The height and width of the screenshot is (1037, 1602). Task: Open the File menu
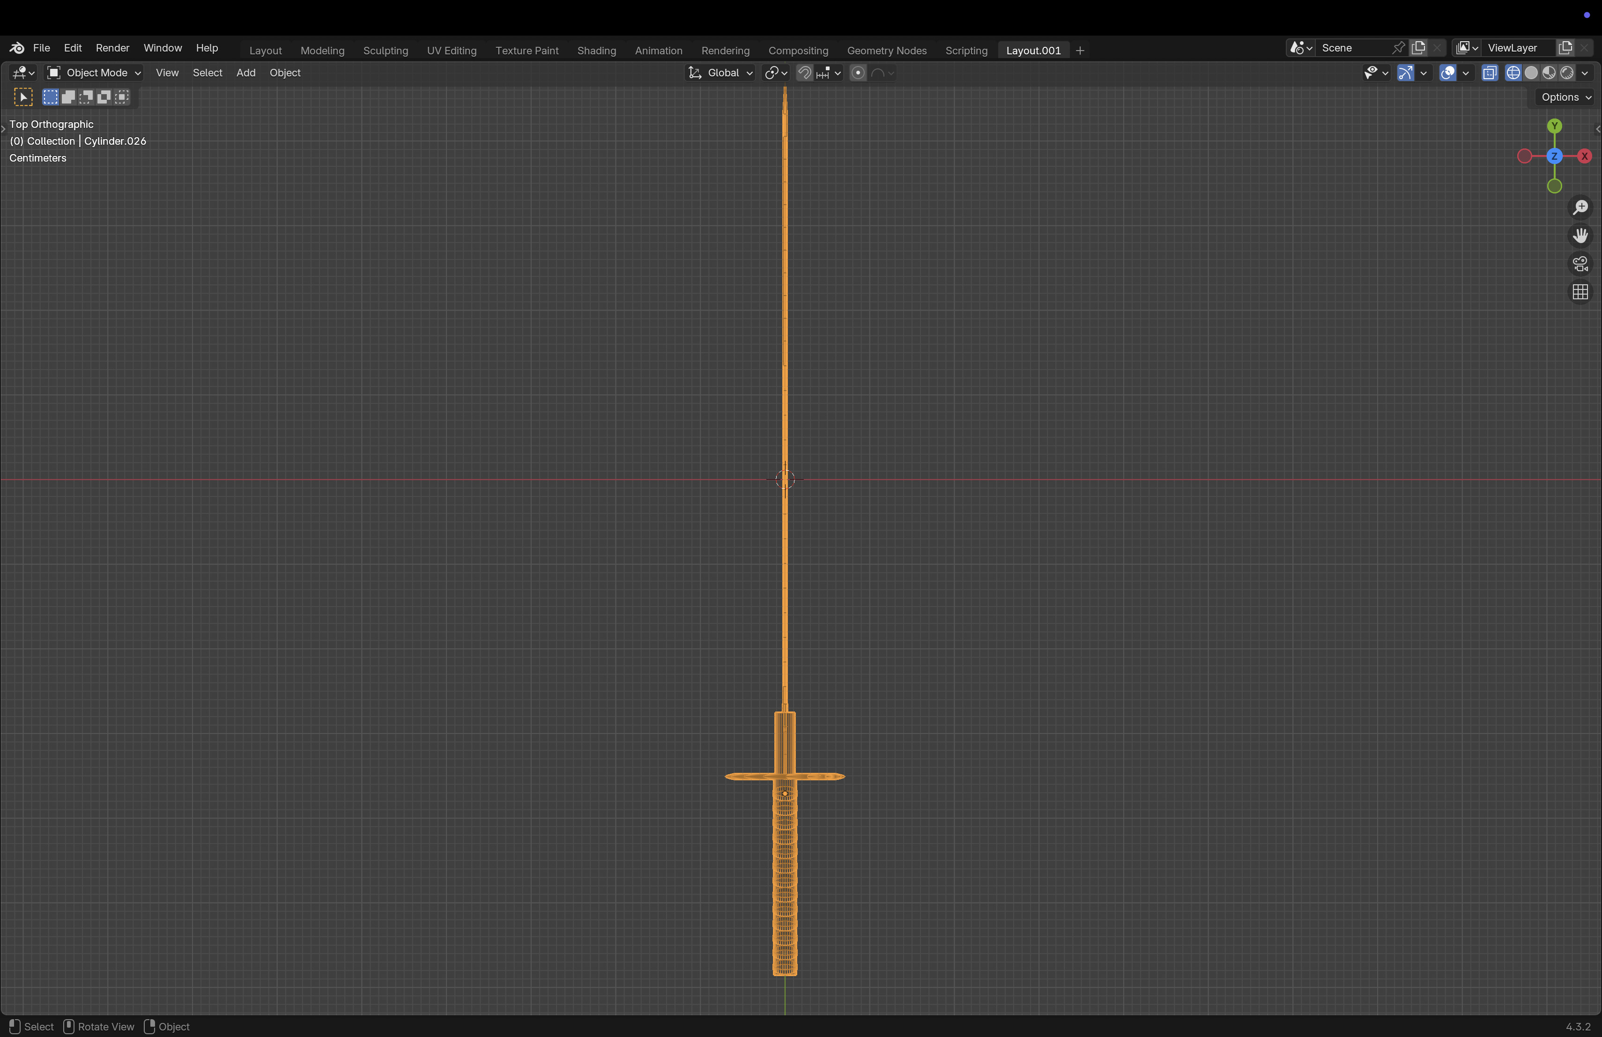click(x=42, y=48)
